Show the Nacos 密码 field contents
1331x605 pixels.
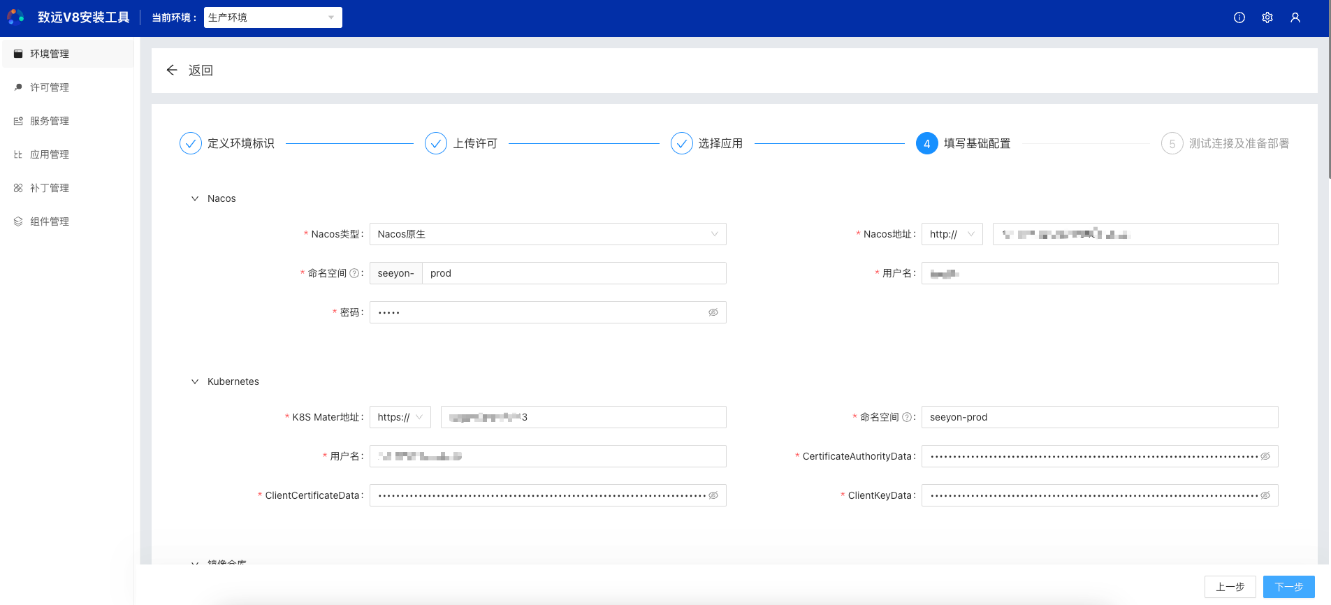tap(713, 312)
